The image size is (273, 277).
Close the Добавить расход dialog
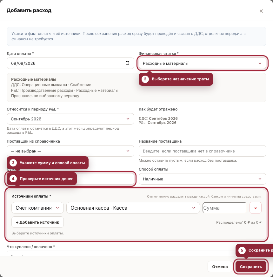261,11
